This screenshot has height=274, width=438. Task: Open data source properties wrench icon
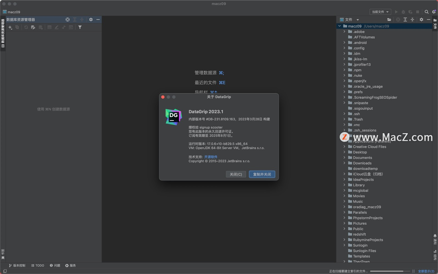(33, 27)
